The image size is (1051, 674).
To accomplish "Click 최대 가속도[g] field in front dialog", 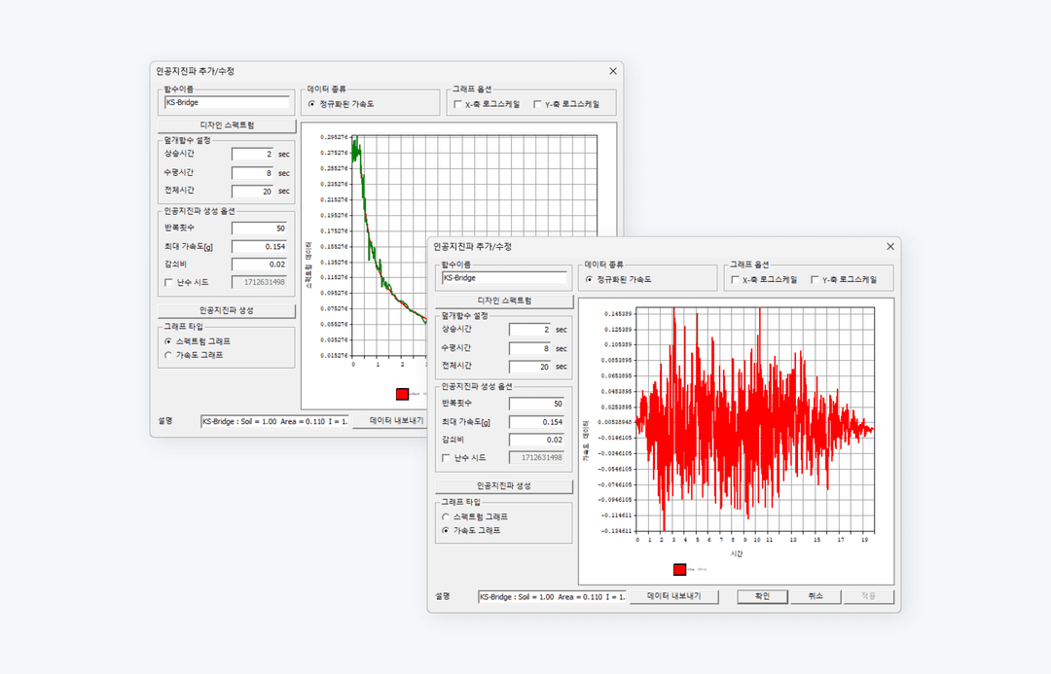I will (x=536, y=422).
